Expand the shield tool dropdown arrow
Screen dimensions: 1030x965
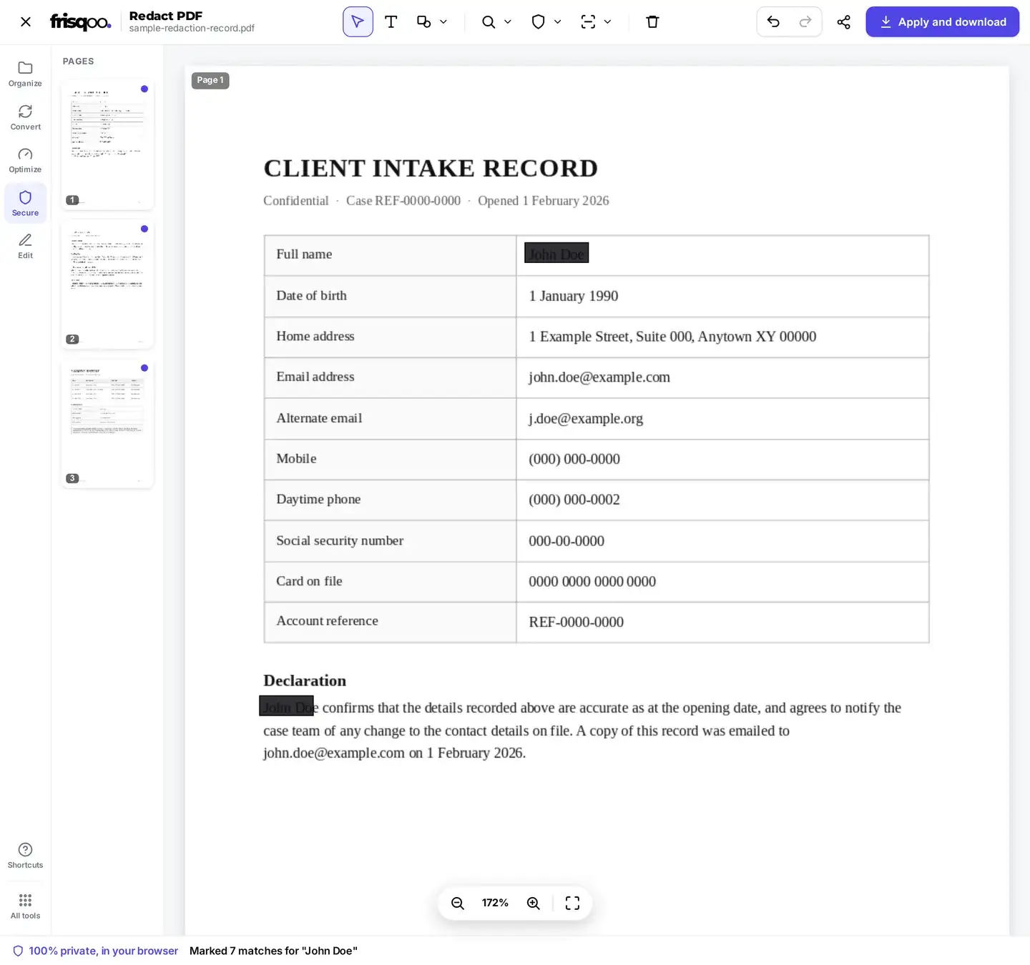tap(558, 22)
